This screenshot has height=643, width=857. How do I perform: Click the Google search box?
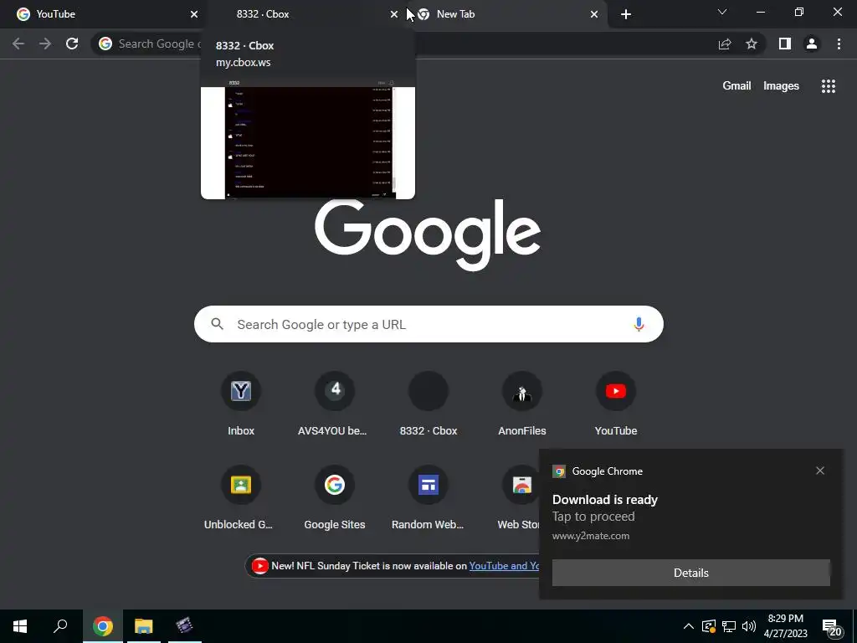click(x=428, y=324)
